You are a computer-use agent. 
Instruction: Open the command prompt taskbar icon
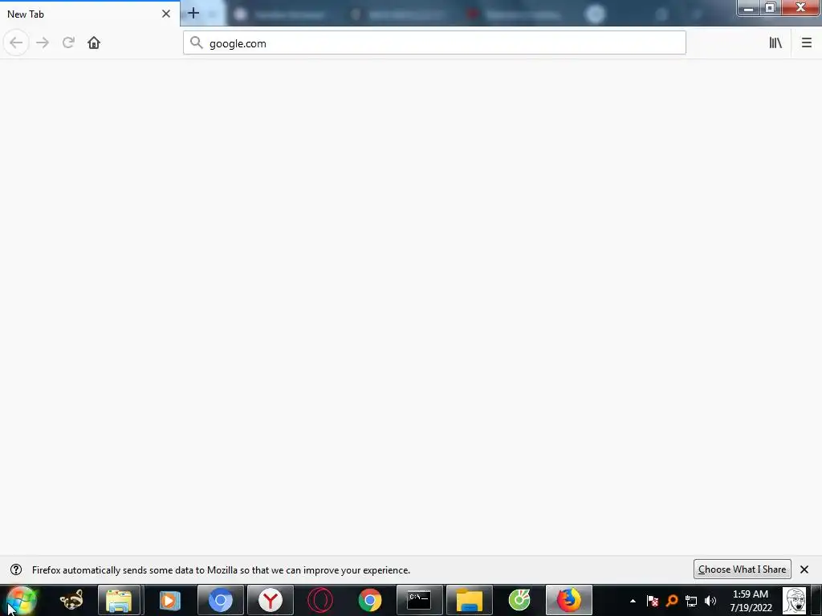pos(419,600)
